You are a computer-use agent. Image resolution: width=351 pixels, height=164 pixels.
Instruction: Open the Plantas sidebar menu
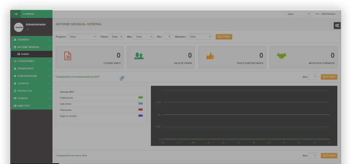(31, 98)
